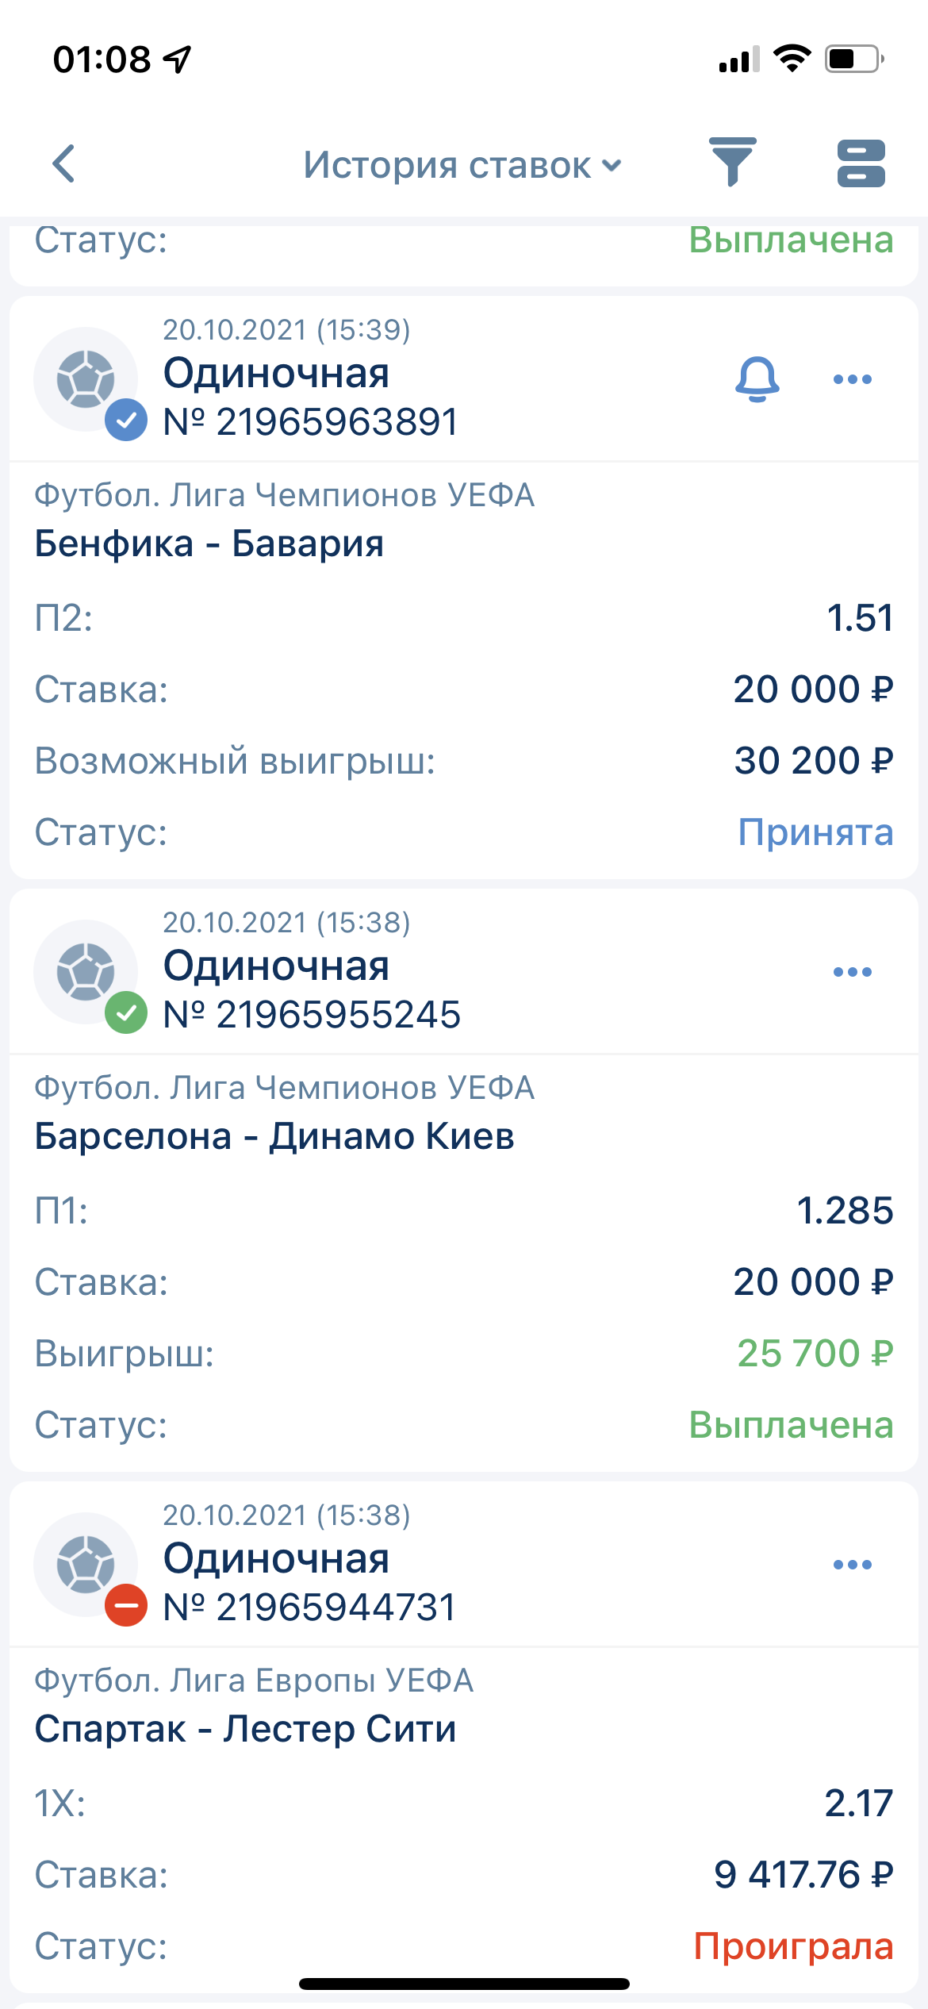The image size is (928, 2009).
Task: Open more options for bet № 21965955245
Action: [x=853, y=972]
